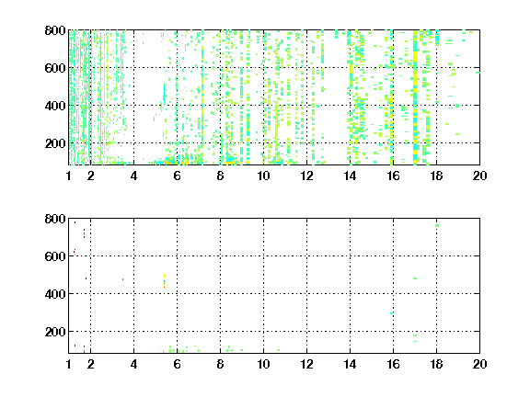Click the 800 y-axis label of upper plot
The height and width of the screenshot is (397, 530).
55,30
